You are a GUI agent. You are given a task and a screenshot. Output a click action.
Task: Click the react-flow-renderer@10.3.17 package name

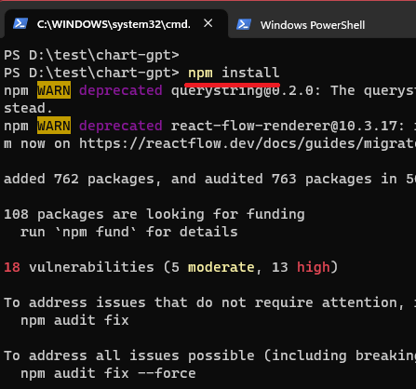point(288,126)
